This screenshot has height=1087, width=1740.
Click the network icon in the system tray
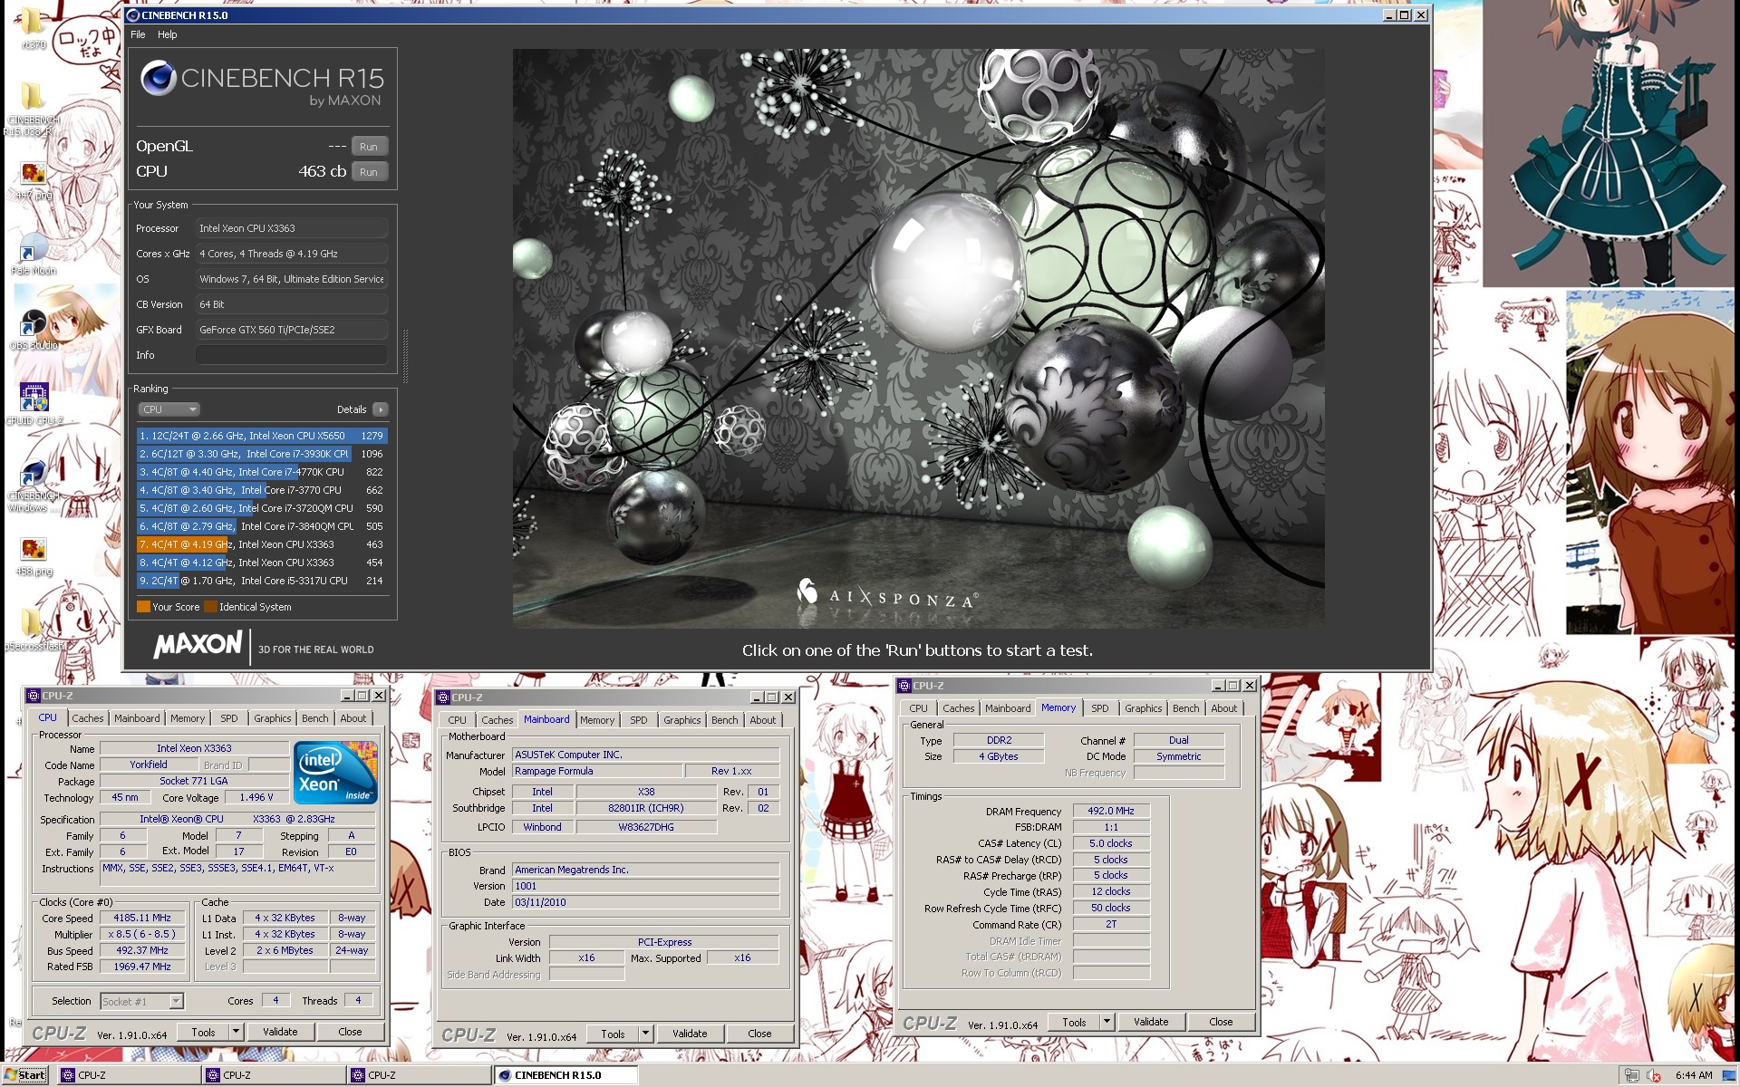tap(1631, 1075)
